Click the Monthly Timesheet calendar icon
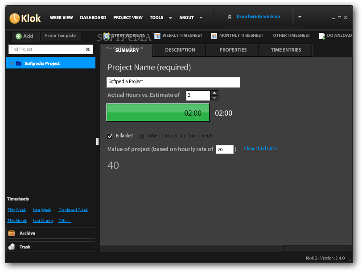362x272 pixels. (214, 36)
